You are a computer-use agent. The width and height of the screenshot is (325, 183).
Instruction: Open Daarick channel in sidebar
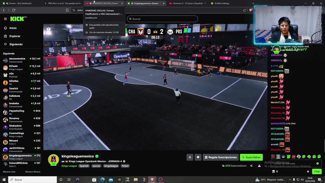coord(22,90)
